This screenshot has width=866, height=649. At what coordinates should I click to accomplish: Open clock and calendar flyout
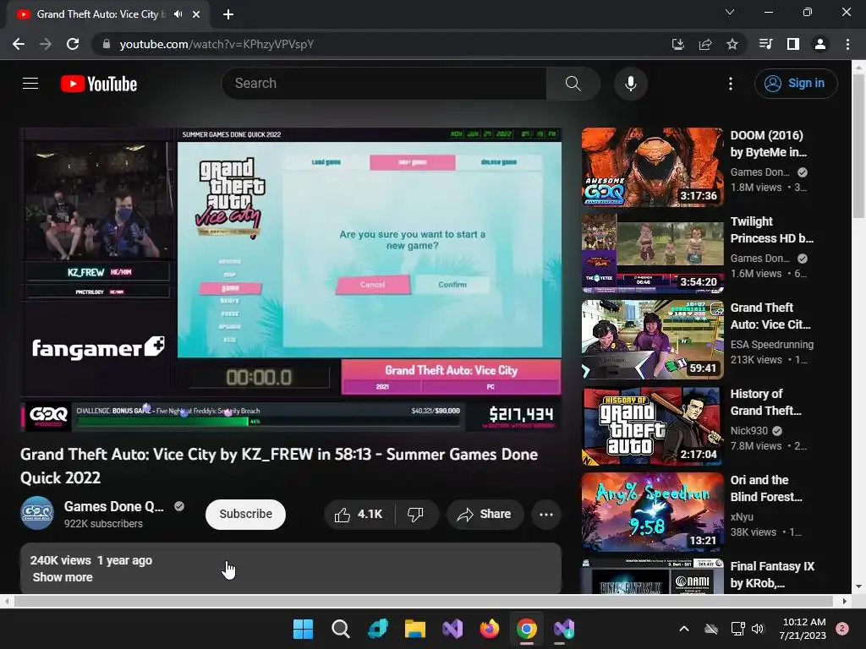tap(803, 629)
